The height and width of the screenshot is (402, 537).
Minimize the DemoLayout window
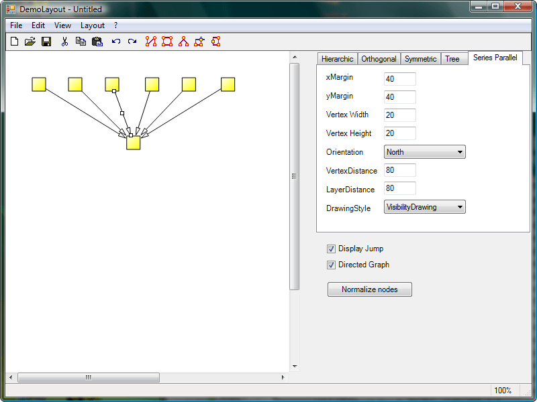pyautogui.click(x=479, y=7)
